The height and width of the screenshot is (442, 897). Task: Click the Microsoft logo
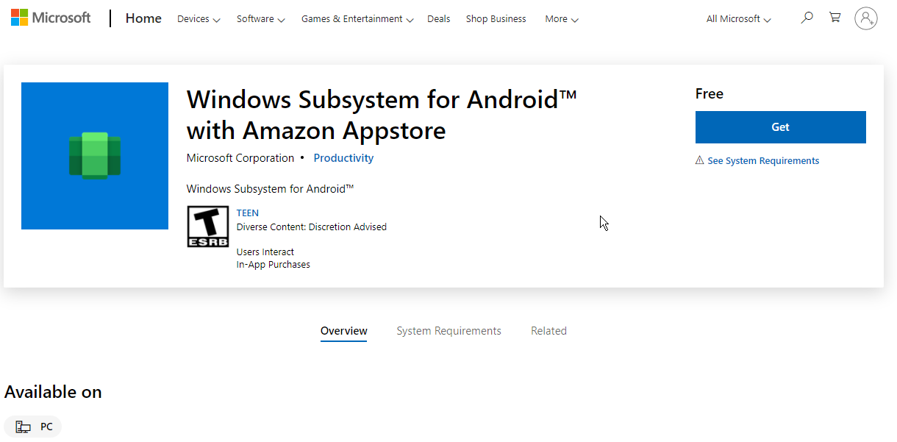pyautogui.click(x=51, y=18)
